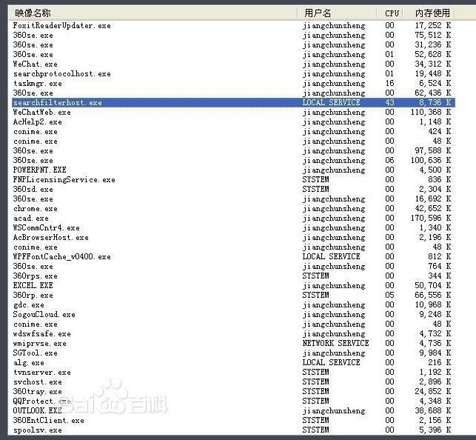Select the AcBrowserHost.exe process
The height and width of the screenshot is (440, 476).
233,238
